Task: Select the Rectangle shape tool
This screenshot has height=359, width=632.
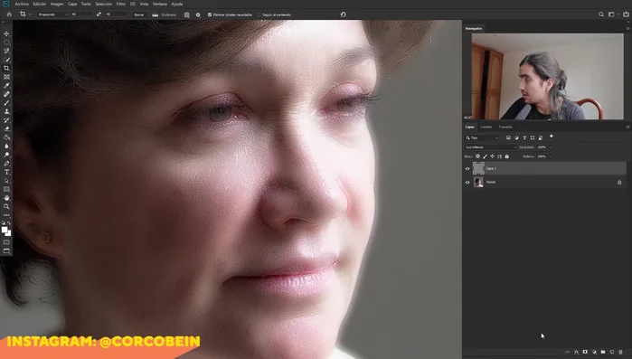Action: tap(6, 189)
